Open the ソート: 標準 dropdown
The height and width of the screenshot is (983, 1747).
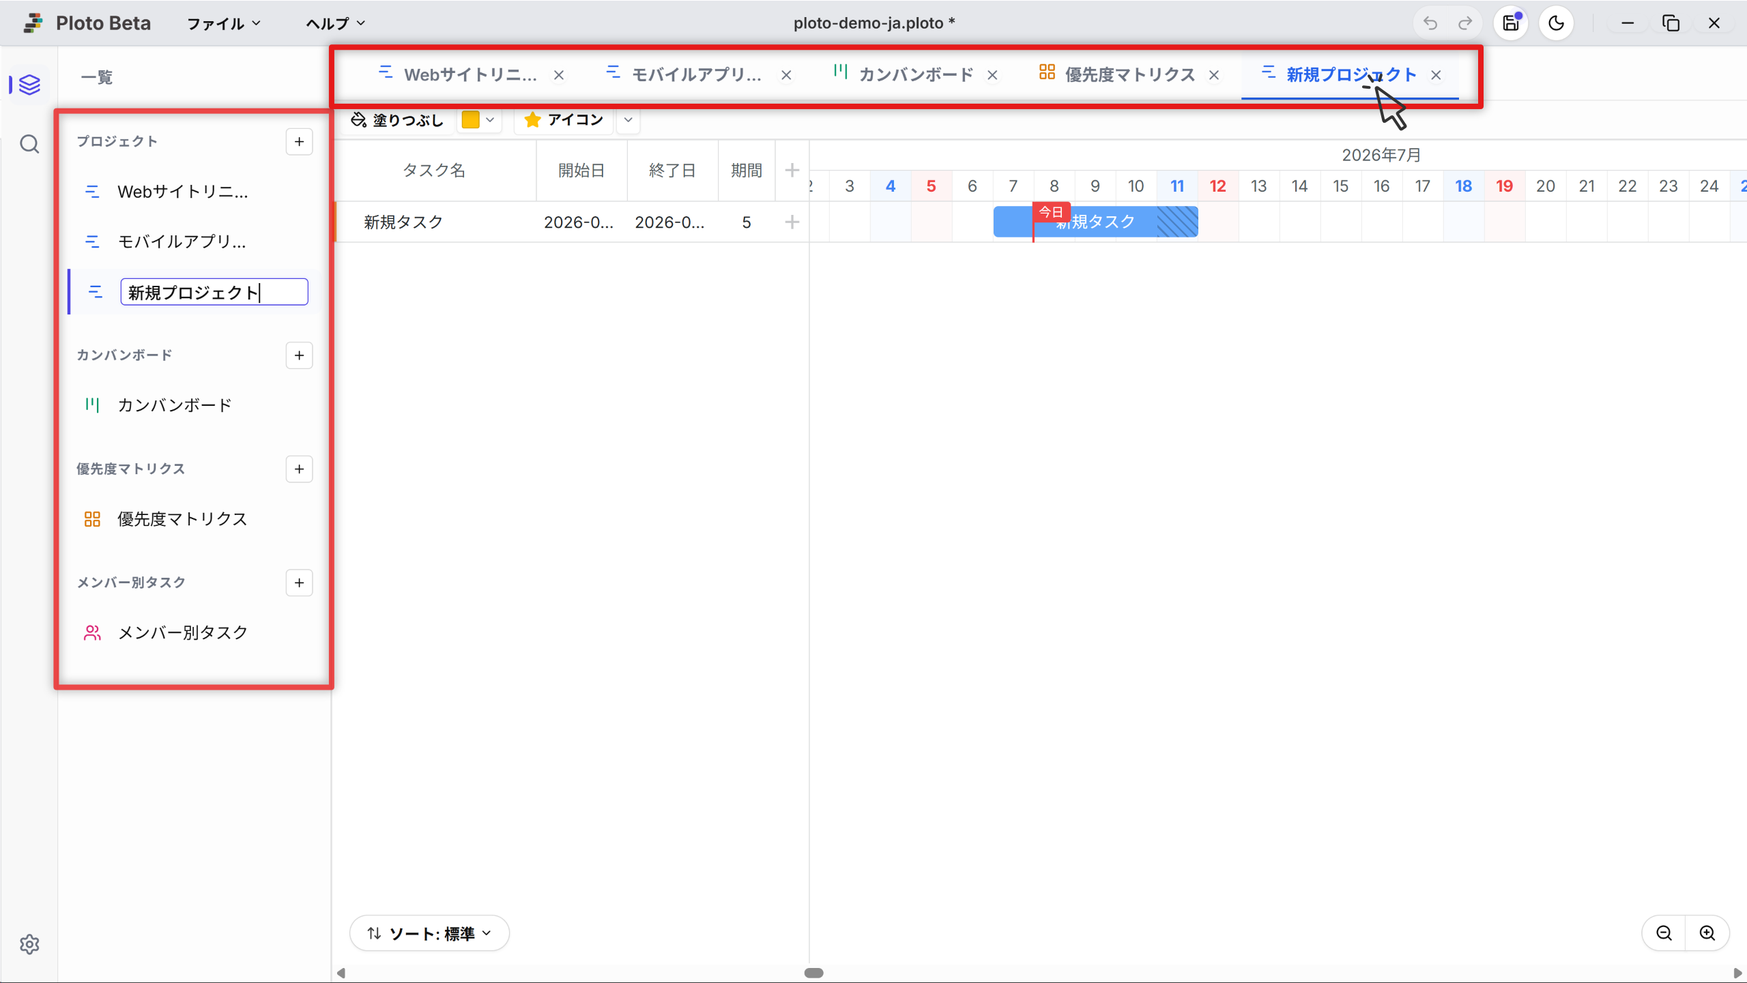pos(430,933)
